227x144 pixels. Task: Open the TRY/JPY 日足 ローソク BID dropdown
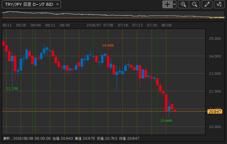(31, 4)
